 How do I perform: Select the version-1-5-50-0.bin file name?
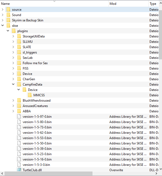click(37, 143)
